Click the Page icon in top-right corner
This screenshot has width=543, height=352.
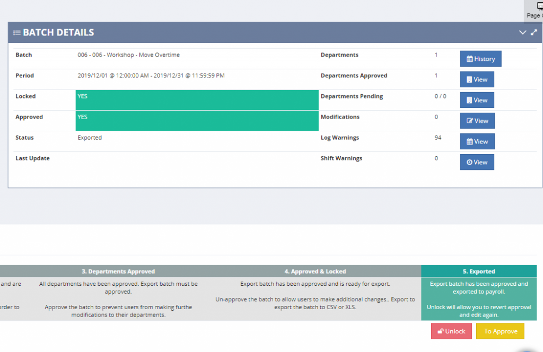click(533, 10)
